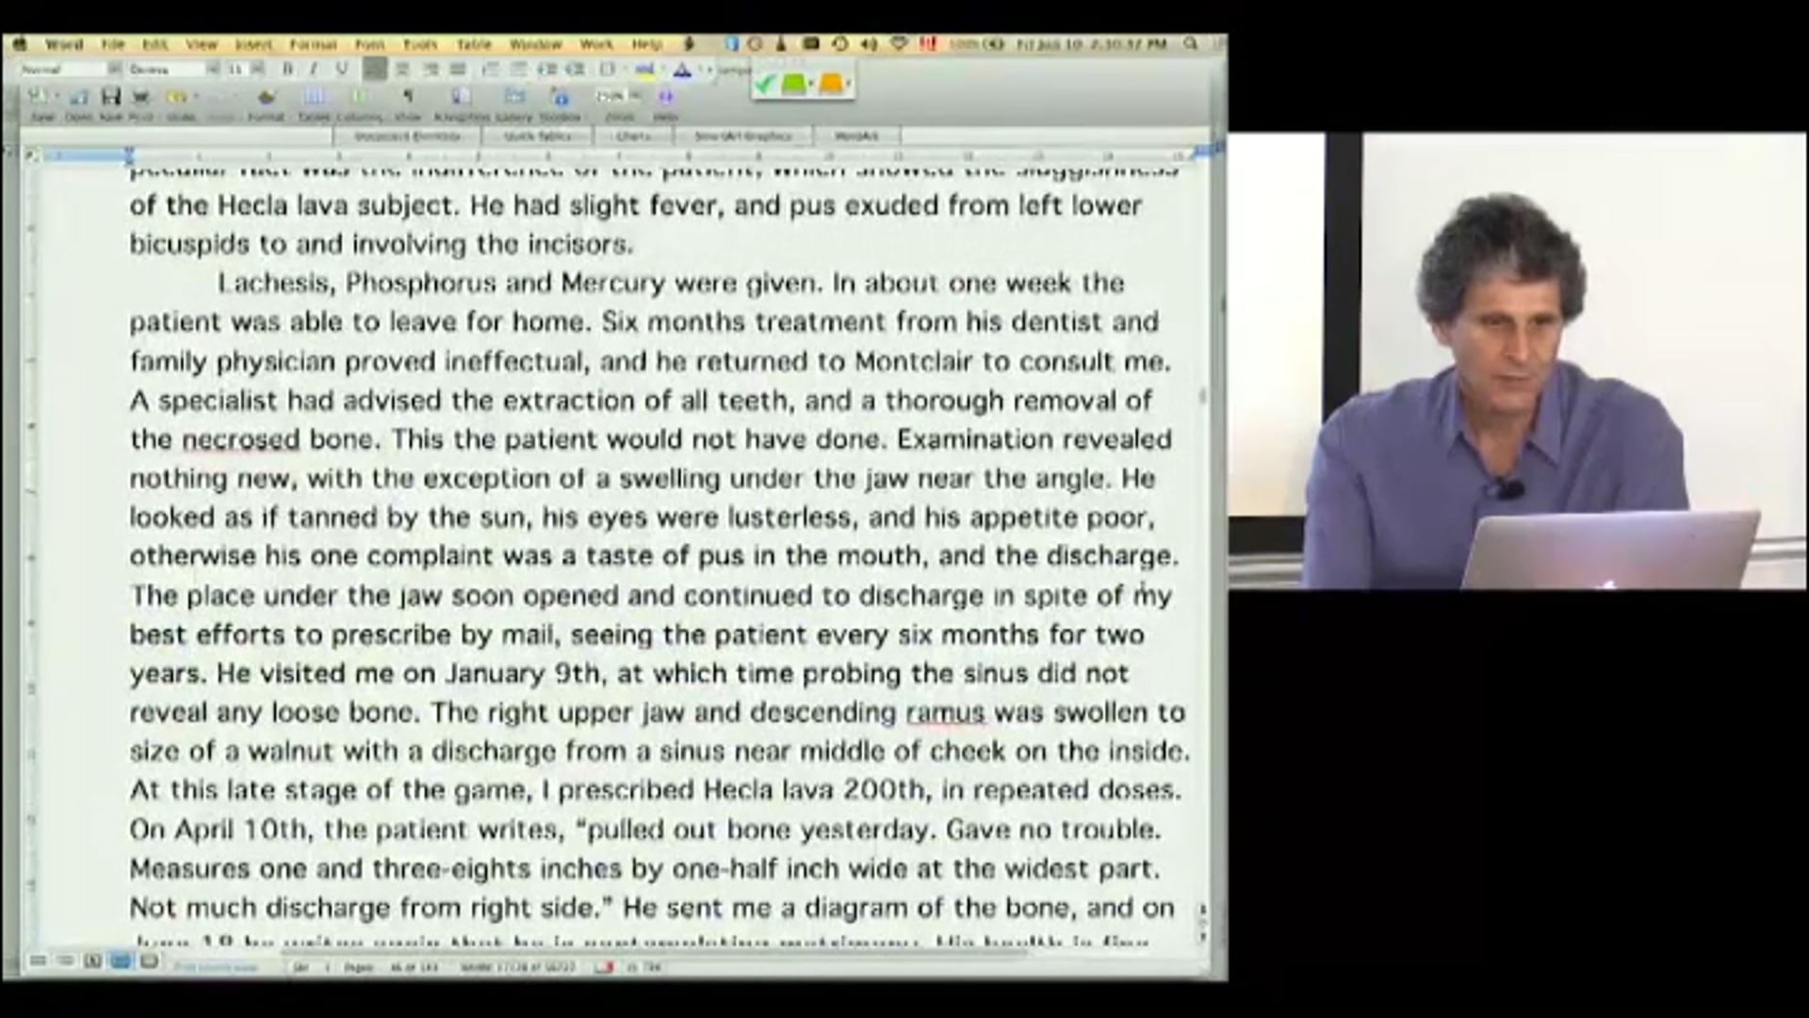Screen dimensions: 1809x1018
Task: Toggle Underline formatting button
Action: (341, 69)
